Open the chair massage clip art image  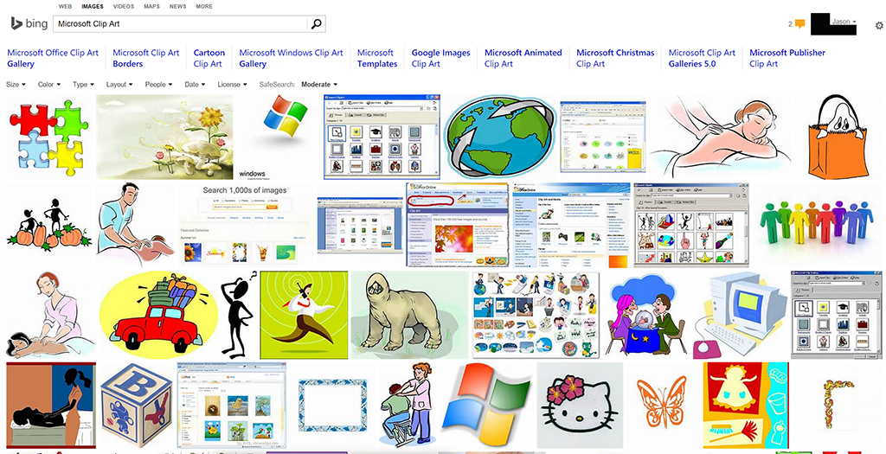pyautogui.click(x=405, y=406)
